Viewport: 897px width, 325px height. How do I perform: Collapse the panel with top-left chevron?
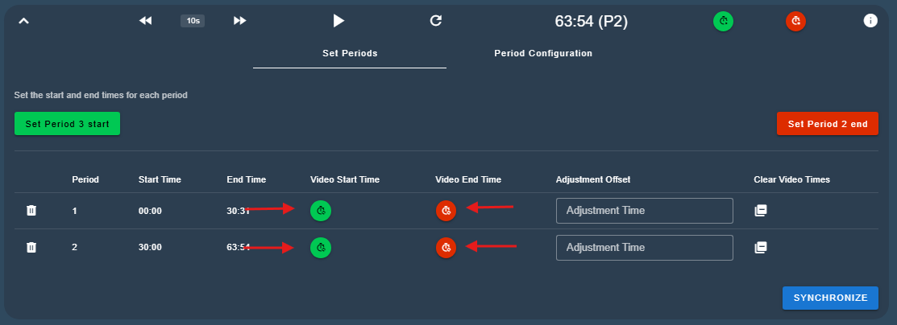pos(24,21)
